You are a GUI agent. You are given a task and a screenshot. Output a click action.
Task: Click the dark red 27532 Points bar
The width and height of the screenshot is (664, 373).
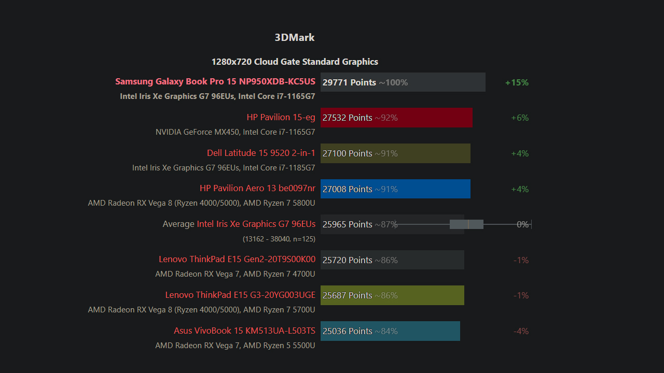396,118
